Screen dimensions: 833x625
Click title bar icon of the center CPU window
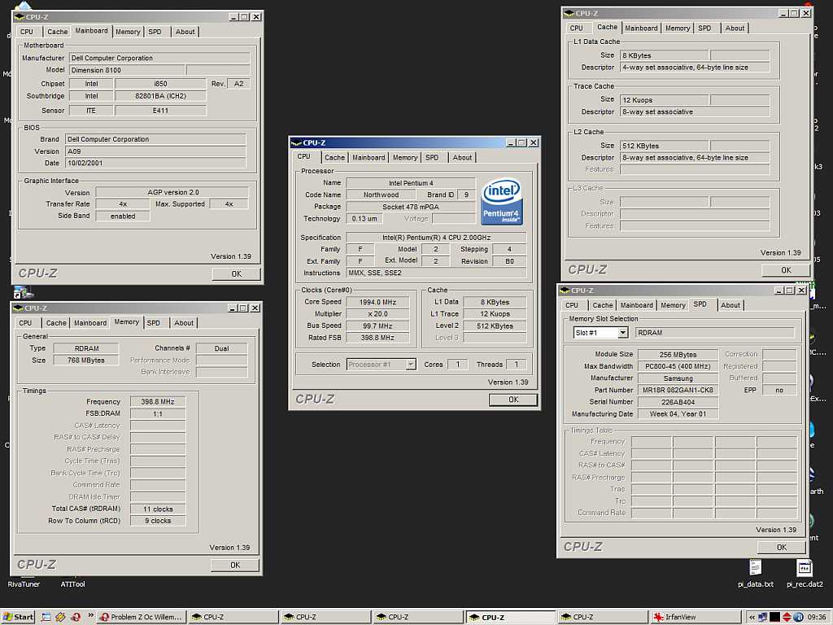pos(296,142)
